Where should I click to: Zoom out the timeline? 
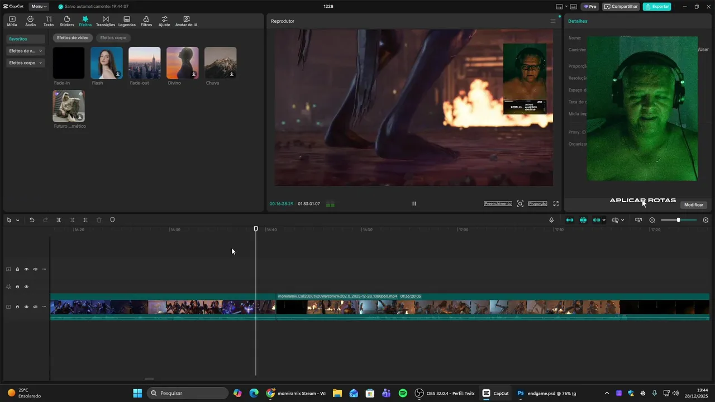[x=652, y=220]
